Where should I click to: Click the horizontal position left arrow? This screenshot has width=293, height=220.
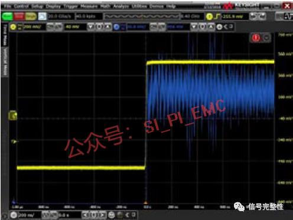(85, 215)
